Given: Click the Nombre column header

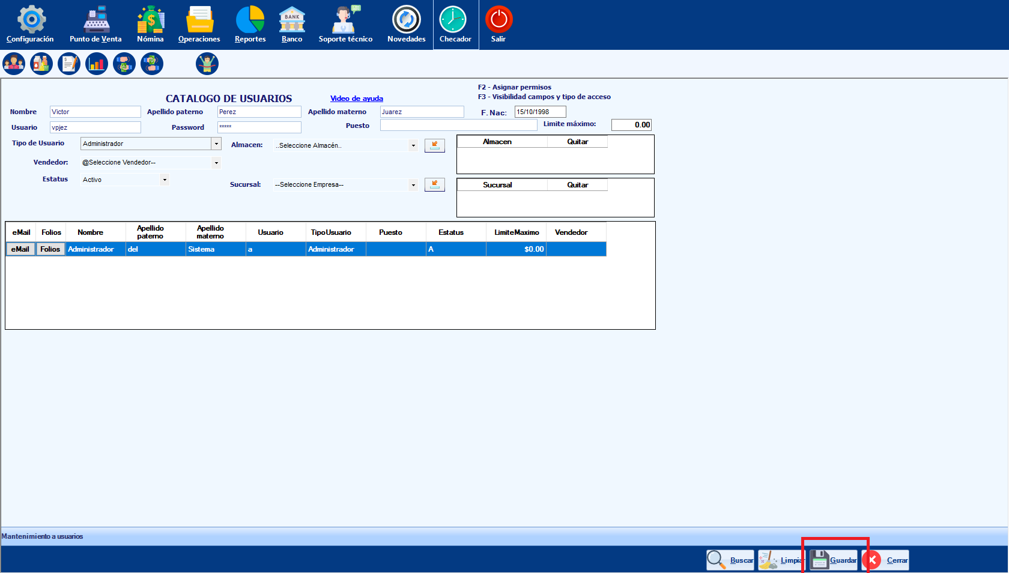Looking at the screenshot, I should (x=95, y=232).
